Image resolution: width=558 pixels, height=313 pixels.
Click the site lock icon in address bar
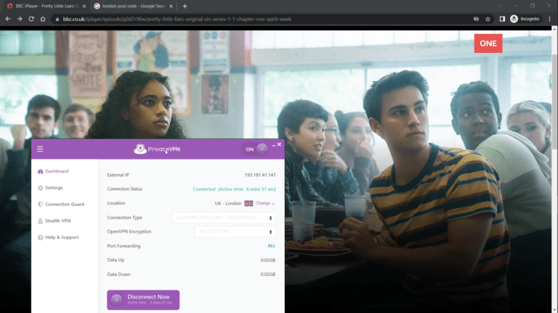(57, 19)
